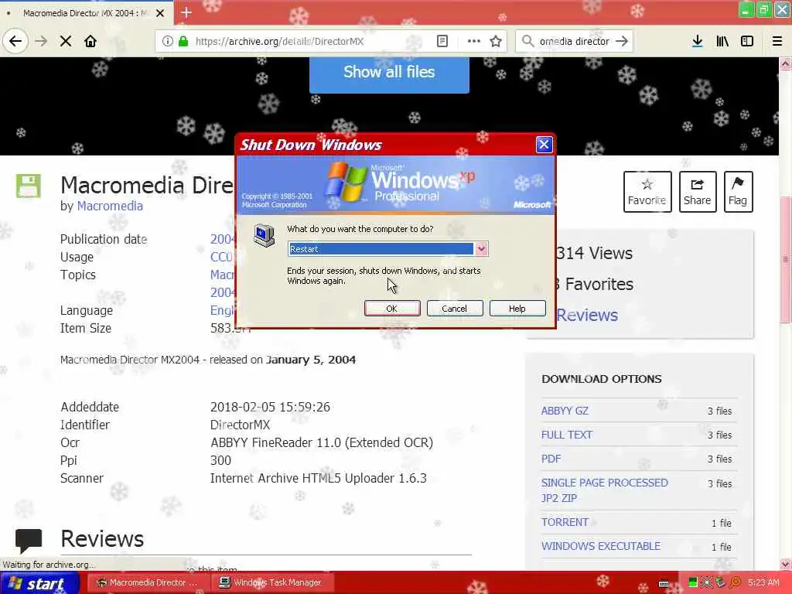Click the page scrollbar down arrow

click(x=786, y=564)
